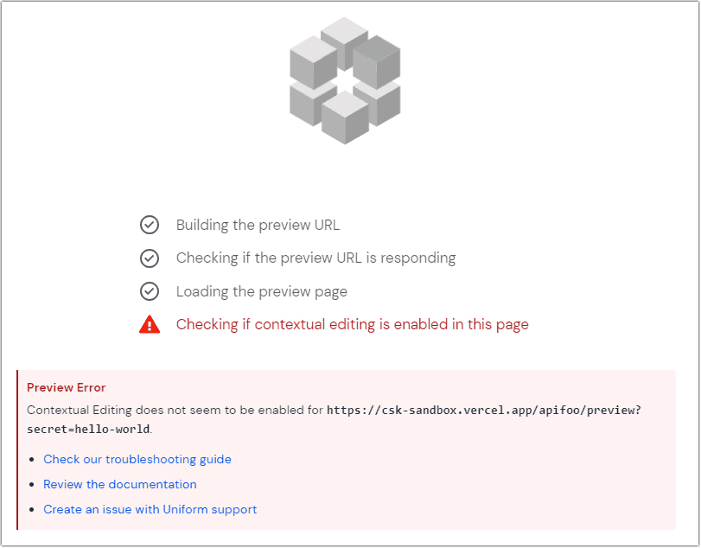701x548 pixels.
Task: Click the Loading the preview page step label
Action: (262, 291)
